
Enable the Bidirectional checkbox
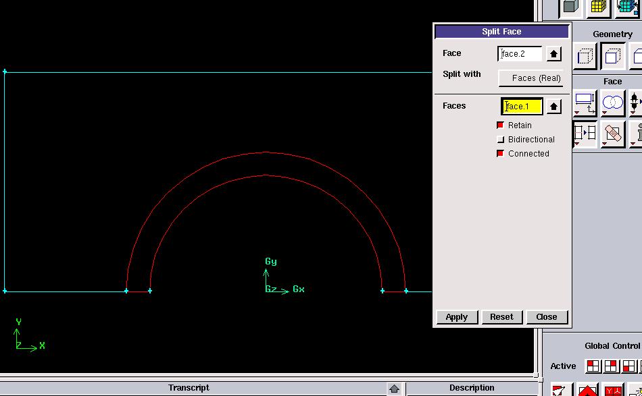[x=501, y=140]
